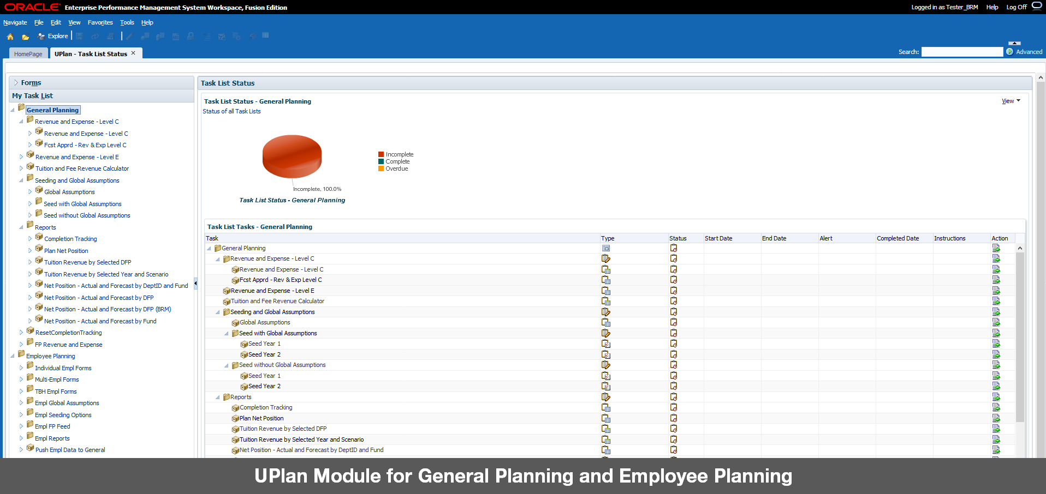1046x494 pixels.
Task: Close the UPlan - Task List Status tab
Action: point(133,53)
